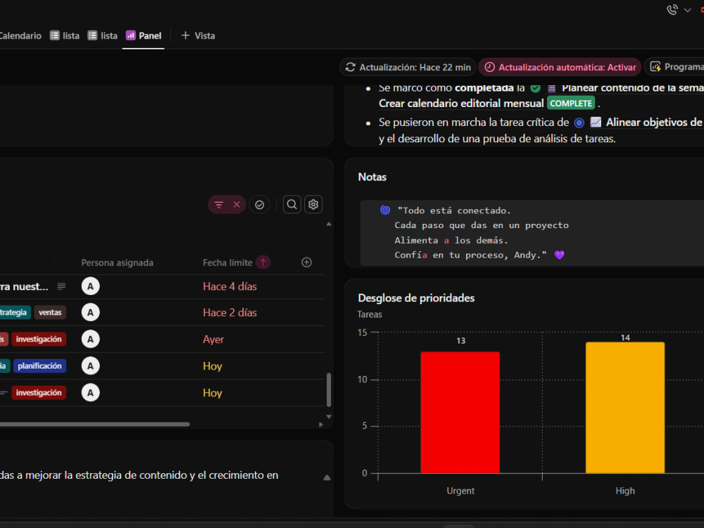The height and width of the screenshot is (528, 704).
Task: Click the chart emoji before Alinear objetivos
Action: click(596, 122)
